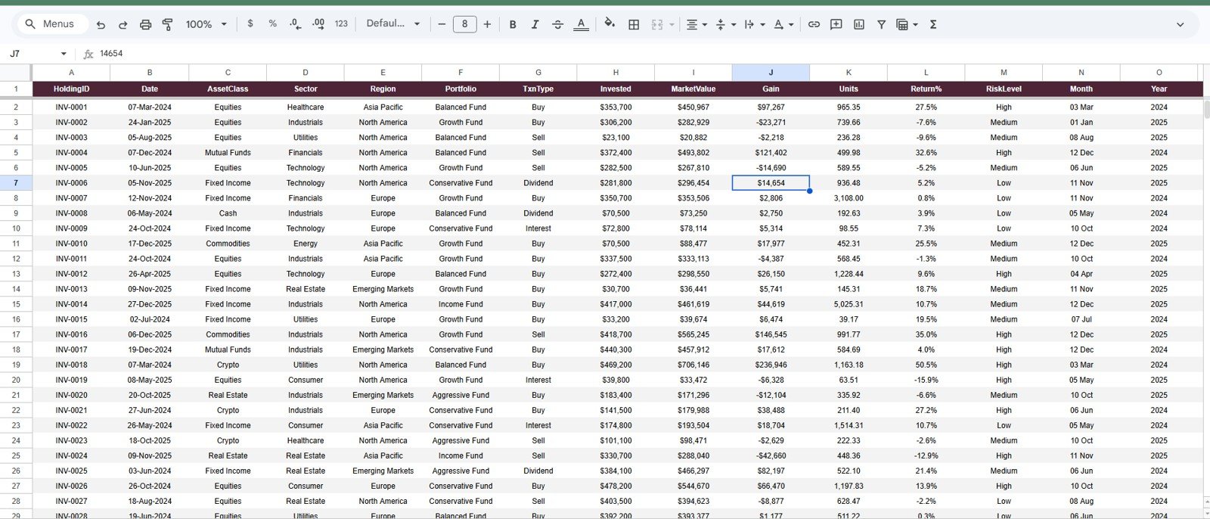Select row 7 header
Viewport: 1210px width, 519px height.
tap(16, 183)
